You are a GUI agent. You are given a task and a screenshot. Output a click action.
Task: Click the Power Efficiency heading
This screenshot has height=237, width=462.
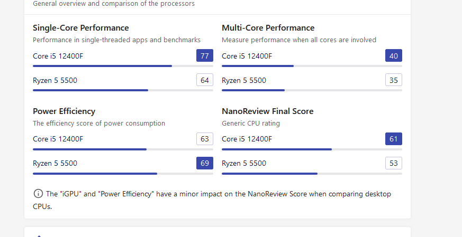(x=64, y=111)
